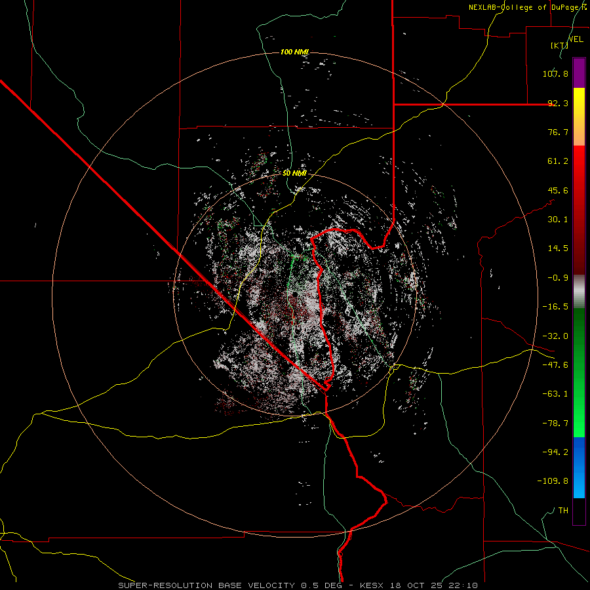The width and height of the screenshot is (590, 590).
Task: Click the [KT] units label
Action: coord(559,45)
